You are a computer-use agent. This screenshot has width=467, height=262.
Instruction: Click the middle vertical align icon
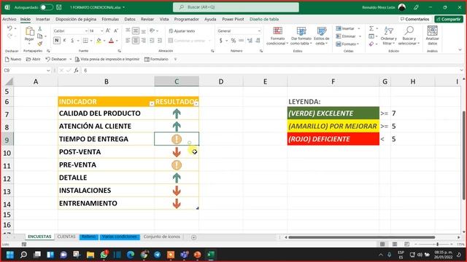[x=136, y=31]
